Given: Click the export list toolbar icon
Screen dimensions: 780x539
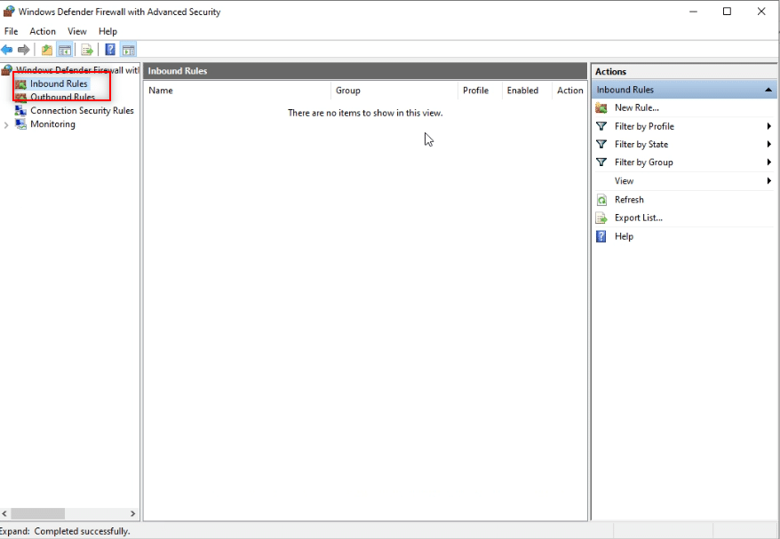Looking at the screenshot, I should click(x=87, y=50).
